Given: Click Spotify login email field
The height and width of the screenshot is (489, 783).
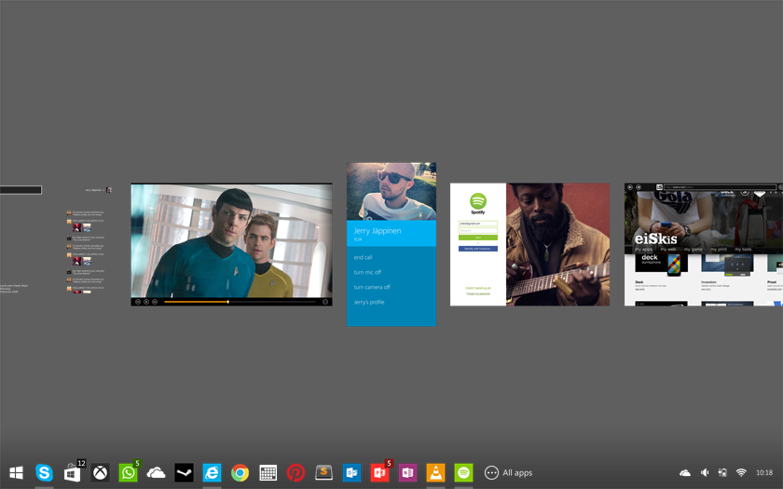Looking at the screenshot, I should click(x=478, y=224).
